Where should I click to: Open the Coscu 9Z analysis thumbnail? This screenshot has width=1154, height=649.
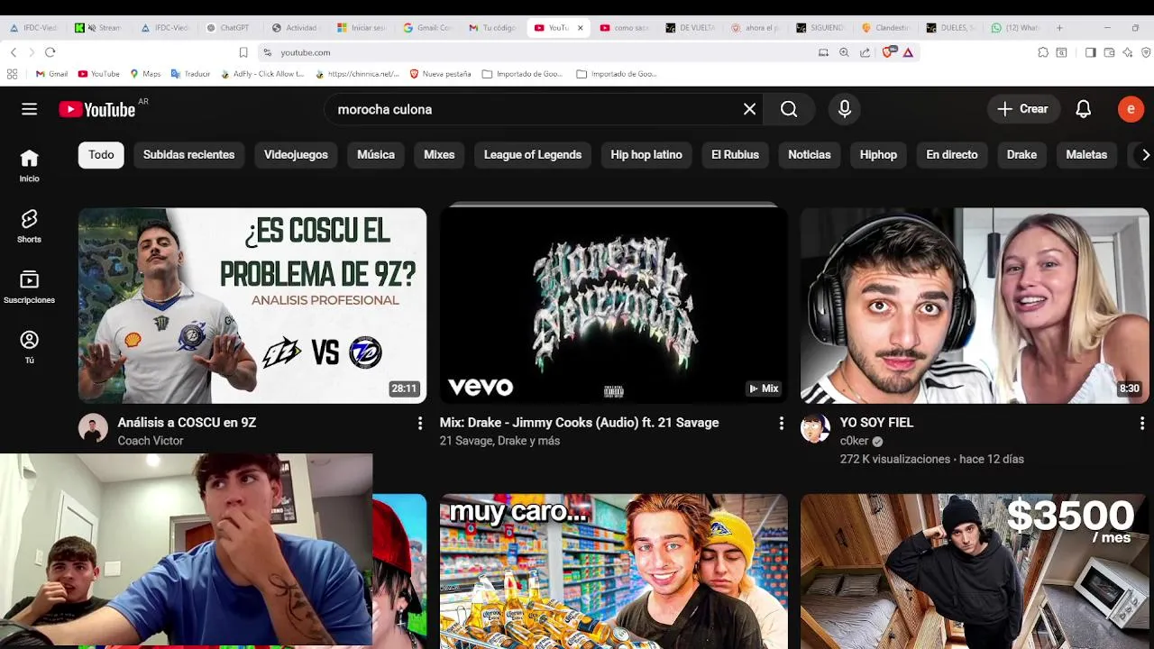click(252, 306)
